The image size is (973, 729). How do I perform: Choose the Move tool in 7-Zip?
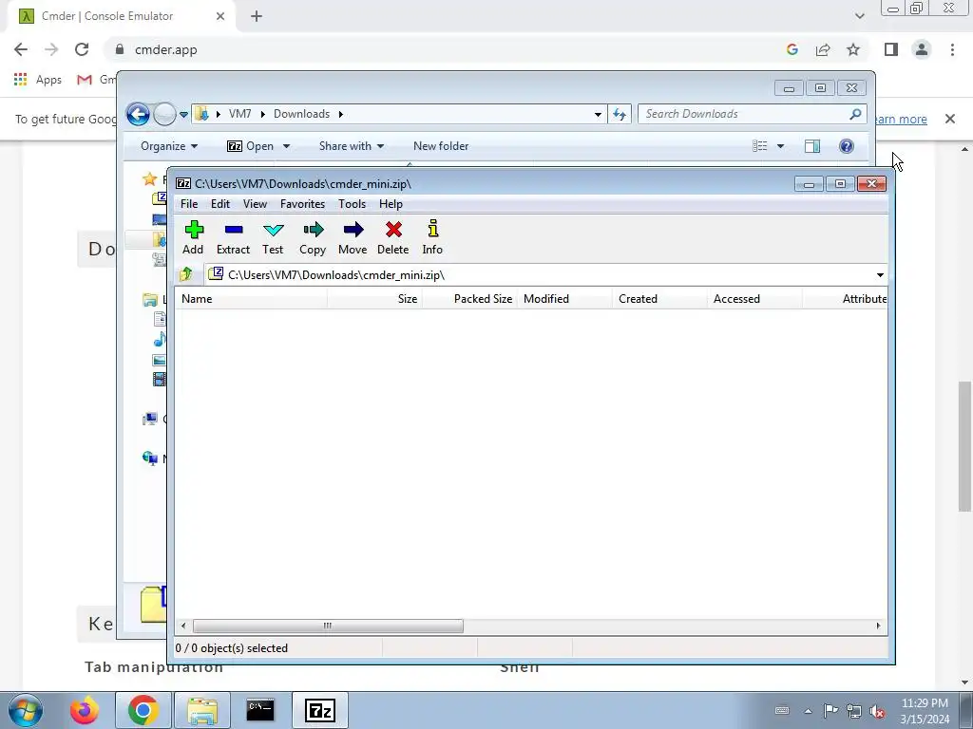click(353, 237)
